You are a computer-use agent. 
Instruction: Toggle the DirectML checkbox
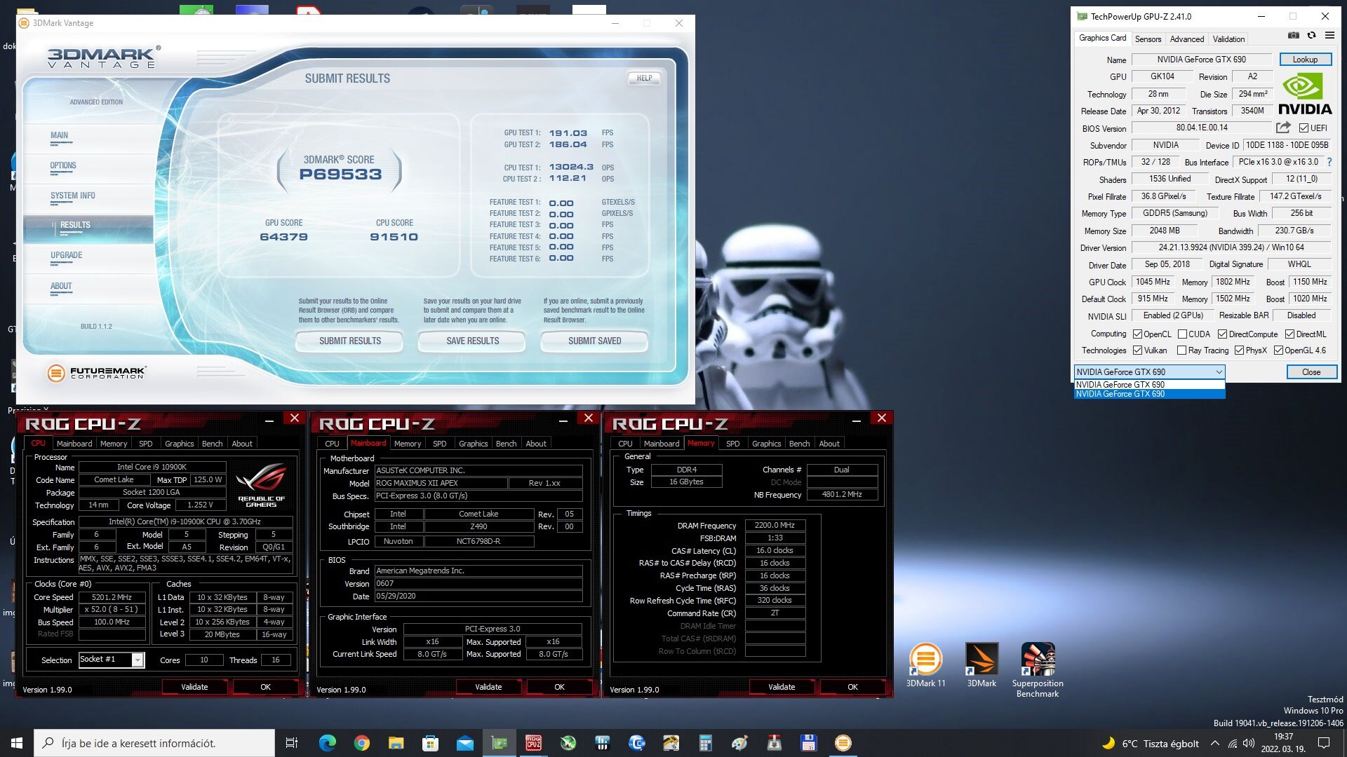click(x=1289, y=334)
